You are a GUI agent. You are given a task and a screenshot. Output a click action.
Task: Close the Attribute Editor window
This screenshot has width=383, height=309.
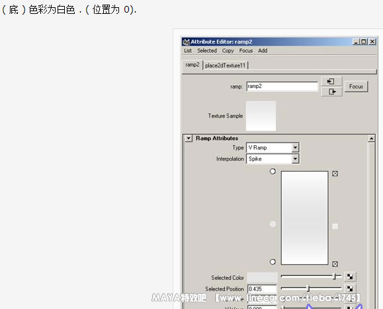[372, 42]
